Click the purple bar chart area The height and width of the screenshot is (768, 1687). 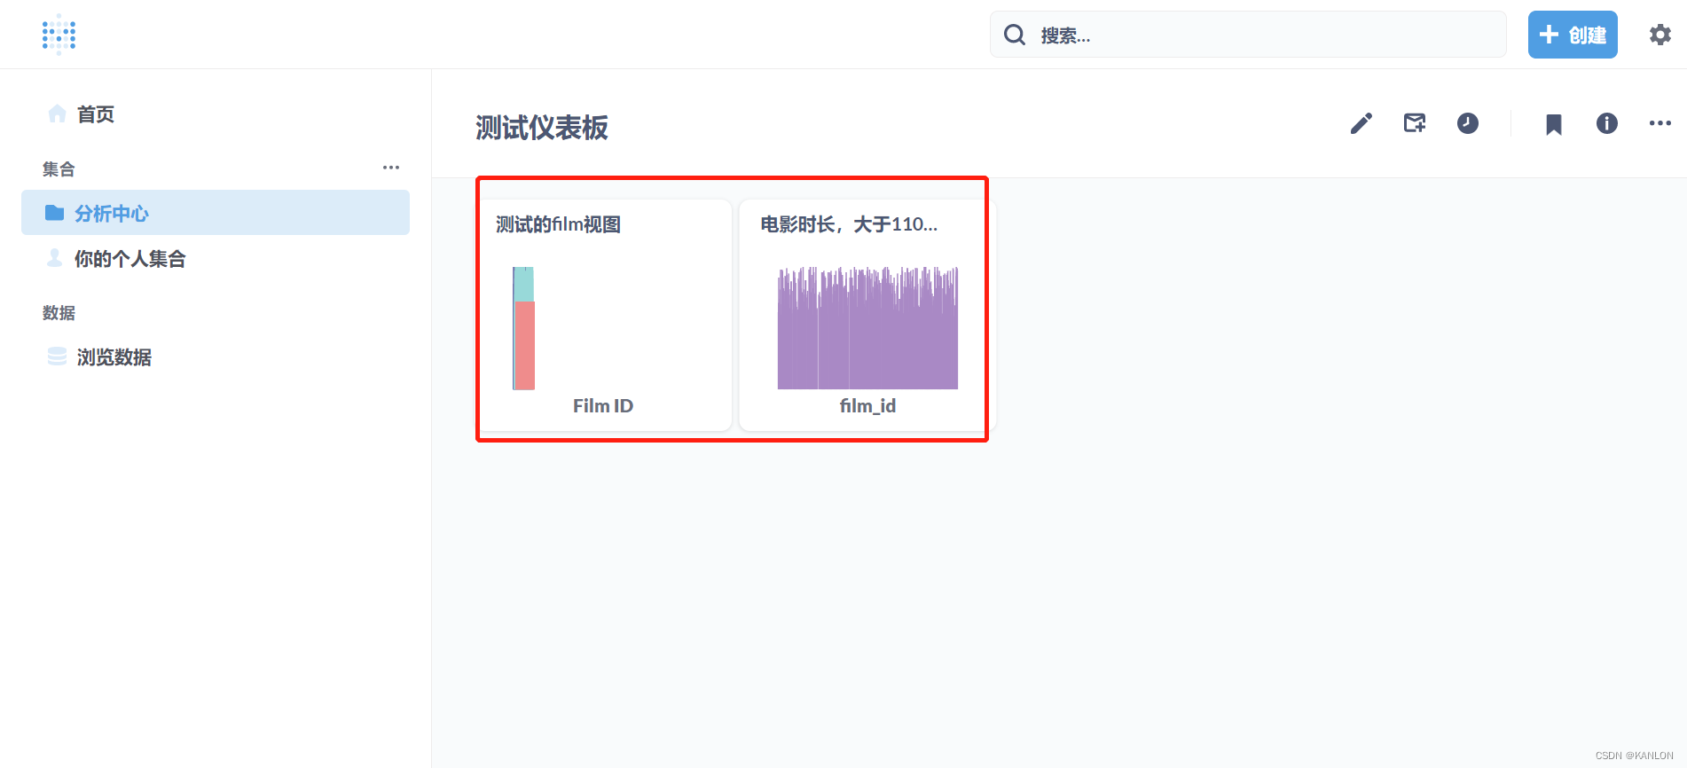(867, 328)
